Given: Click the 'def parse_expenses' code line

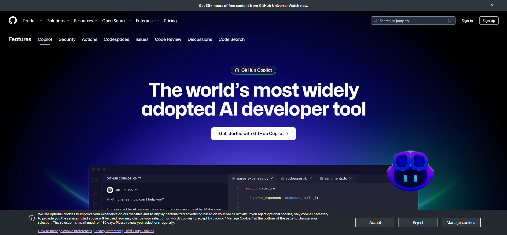Looking at the screenshot, I should tap(282, 198).
